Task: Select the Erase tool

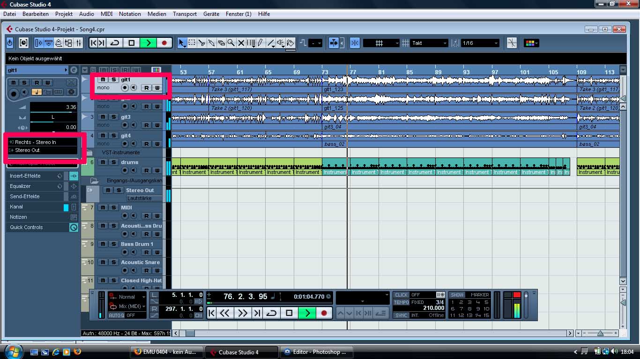Action: tap(222, 43)
